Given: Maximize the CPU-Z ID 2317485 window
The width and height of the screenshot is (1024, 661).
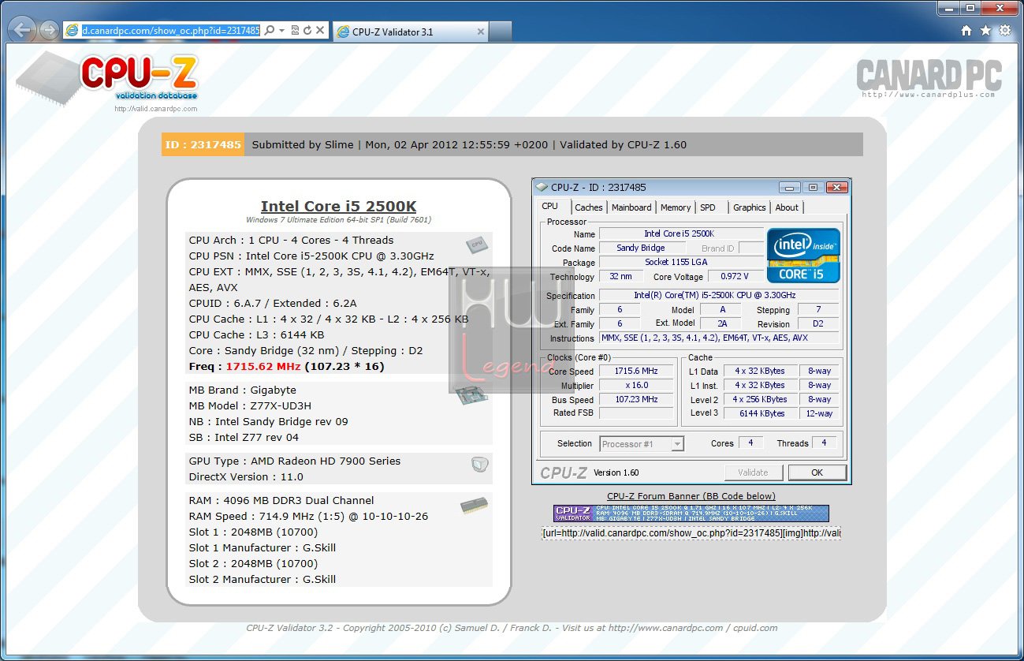Looking at the screenshot, I should [813, 188].
